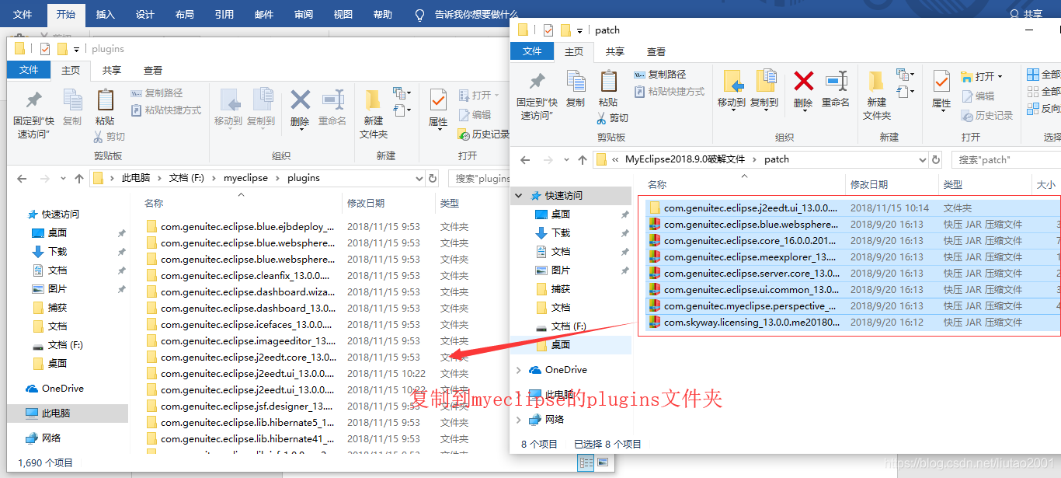This screenshot has height=478, width=1061.
Task: Select com.skyway.licensing JAR file in patch window
Action: point(852,323)
